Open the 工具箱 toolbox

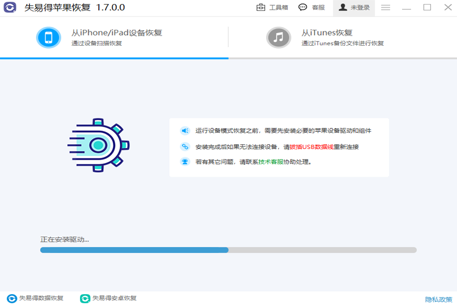272,7
